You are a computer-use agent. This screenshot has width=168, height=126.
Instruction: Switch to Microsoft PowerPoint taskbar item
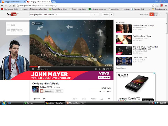point(75,103)
